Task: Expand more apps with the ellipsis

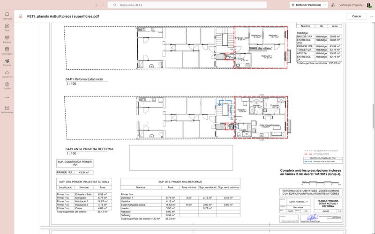Action: 7,97
